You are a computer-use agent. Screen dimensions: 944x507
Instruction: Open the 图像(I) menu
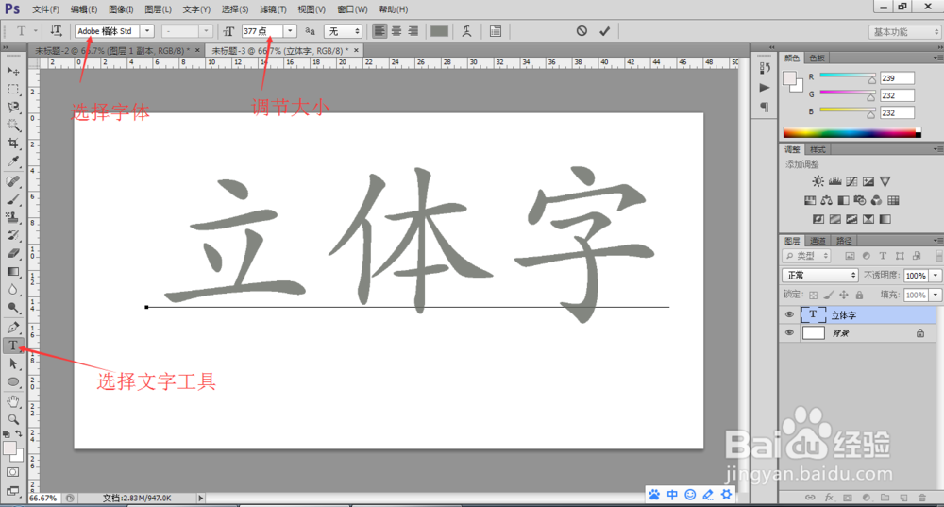(x=121, y=9)
